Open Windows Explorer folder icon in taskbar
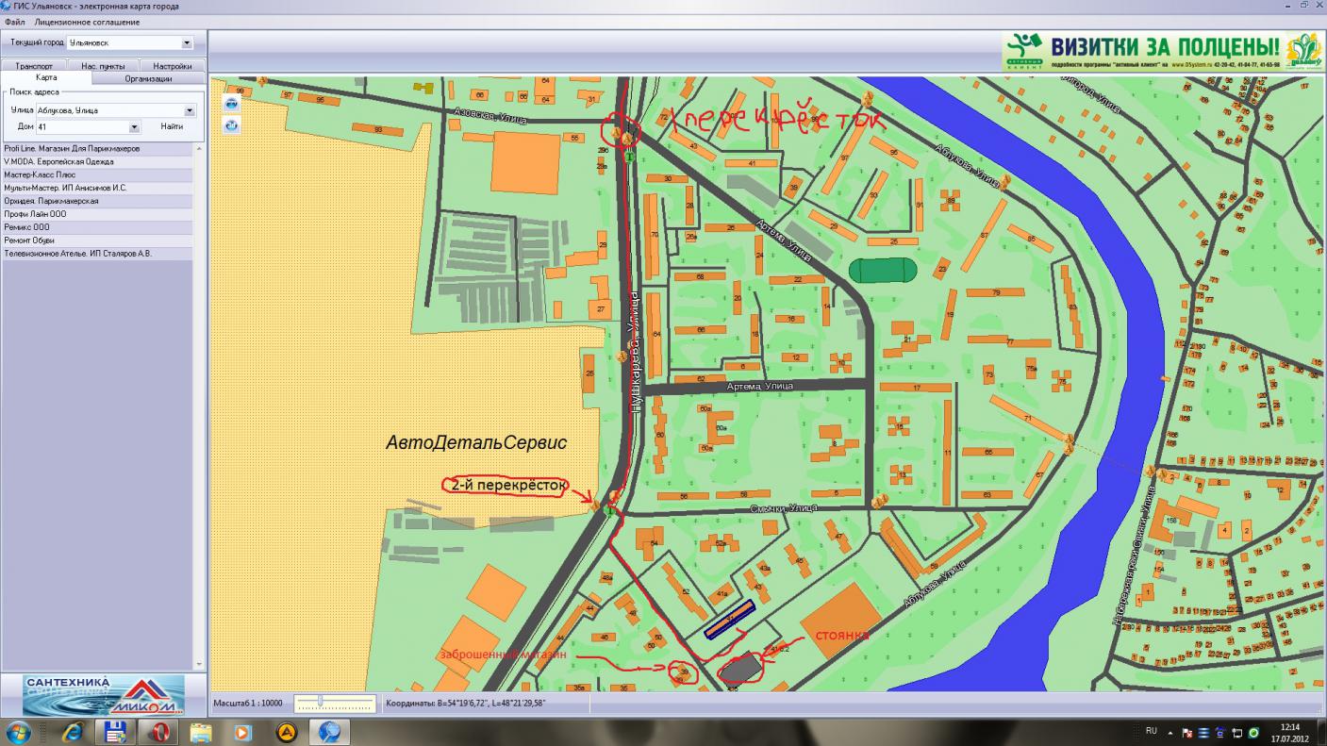 pyautogui.click(x=201, y=732)
